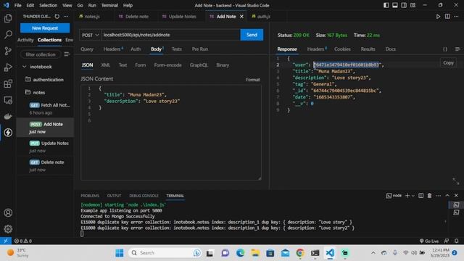Open Remote Explorer icon in activity bar

[x=8, y=100]
